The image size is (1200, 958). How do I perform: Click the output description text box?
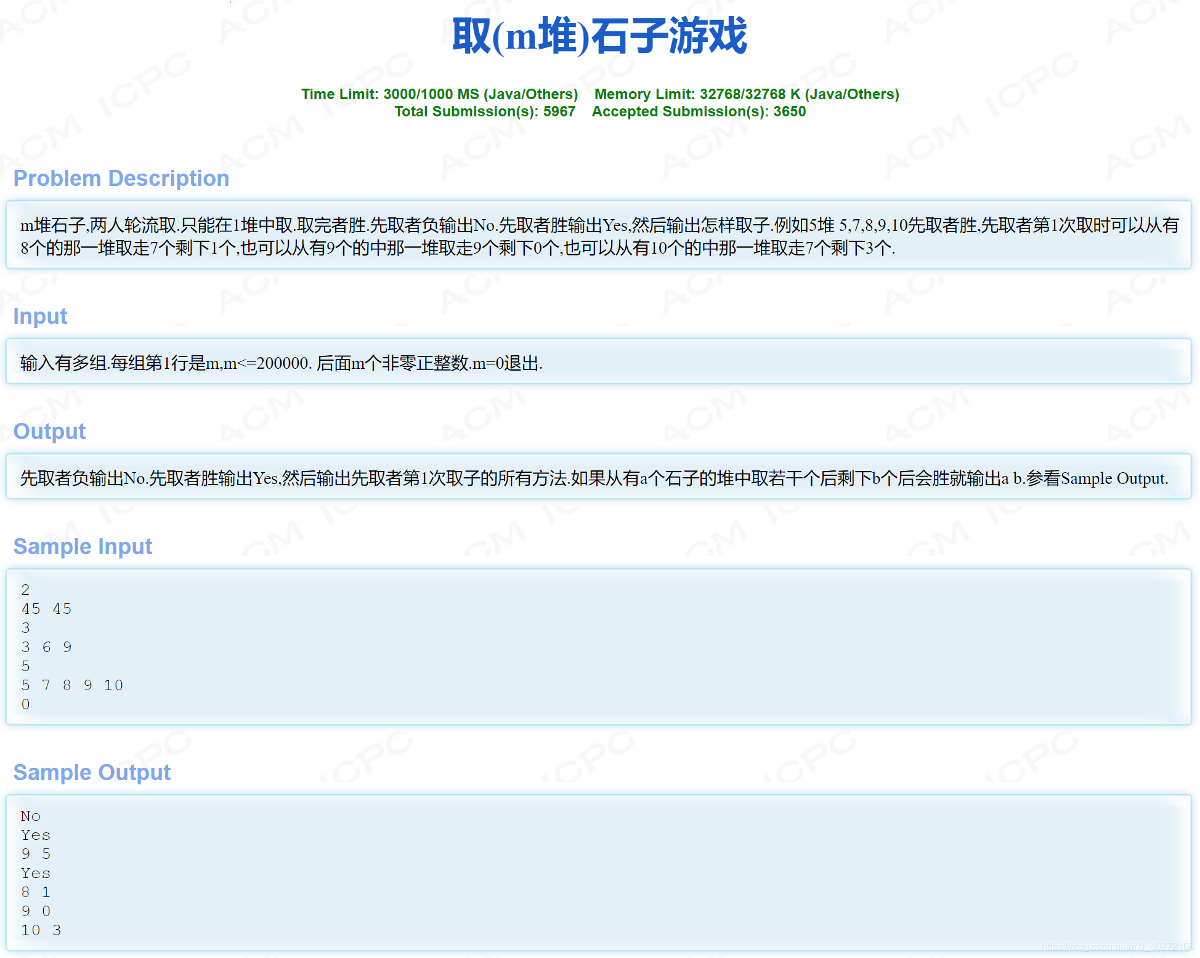pos(594,478)
